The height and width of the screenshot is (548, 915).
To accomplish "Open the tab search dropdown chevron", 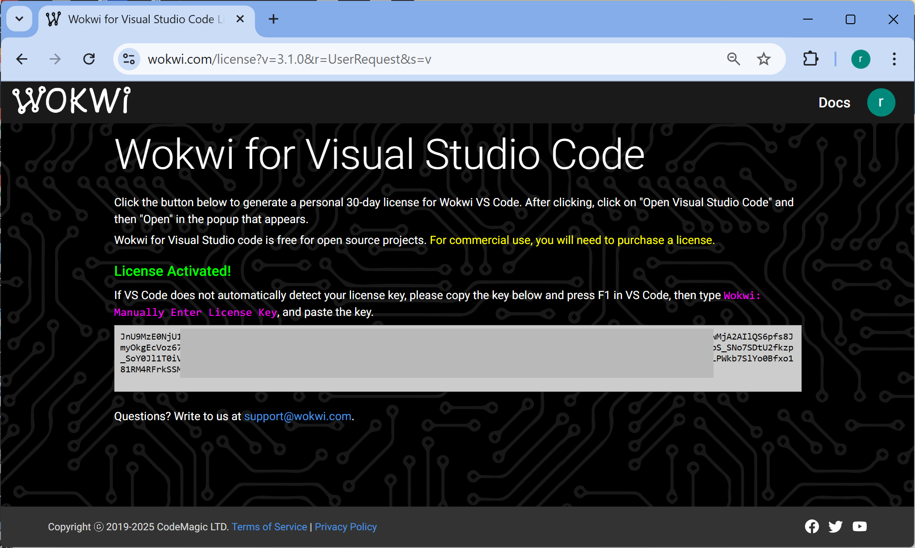I will point(19,19).
